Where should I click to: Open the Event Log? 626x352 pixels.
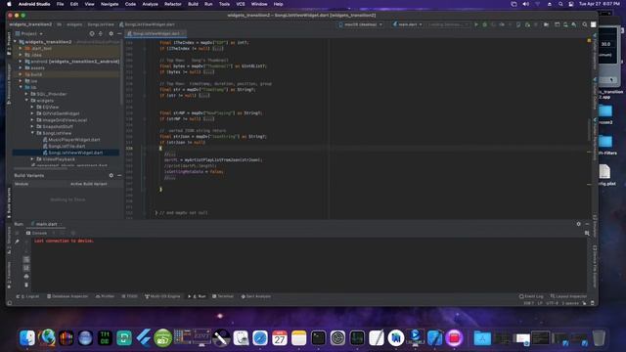click(531, 296)
